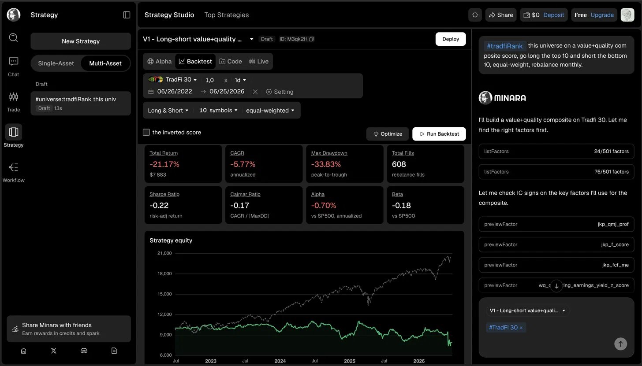Image resolution: width=642 pixels, height=366 pixels.
Task: Select the Multi-Asset toggle option
Action: pyautogui.click(x=105, y=63)
